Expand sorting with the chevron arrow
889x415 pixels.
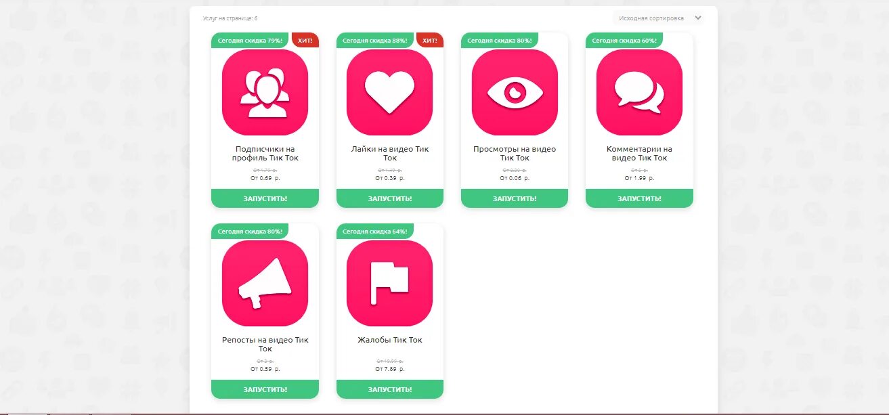[698, 18]
